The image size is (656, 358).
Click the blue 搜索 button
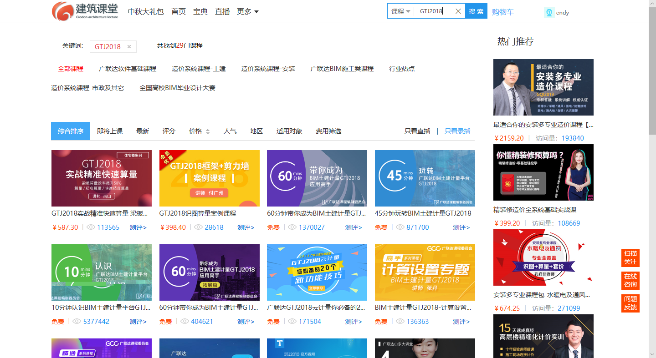(x=476, y=11)
